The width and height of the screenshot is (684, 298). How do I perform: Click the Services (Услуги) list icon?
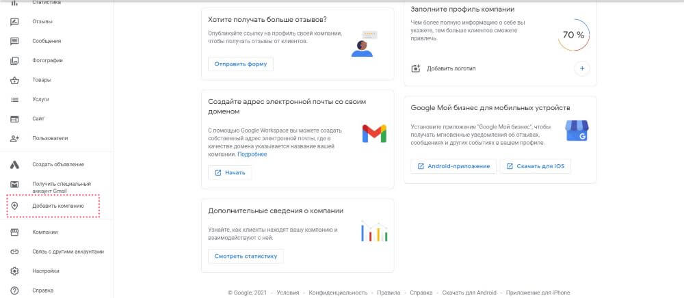pyautogui.click(x=14, y=99)
